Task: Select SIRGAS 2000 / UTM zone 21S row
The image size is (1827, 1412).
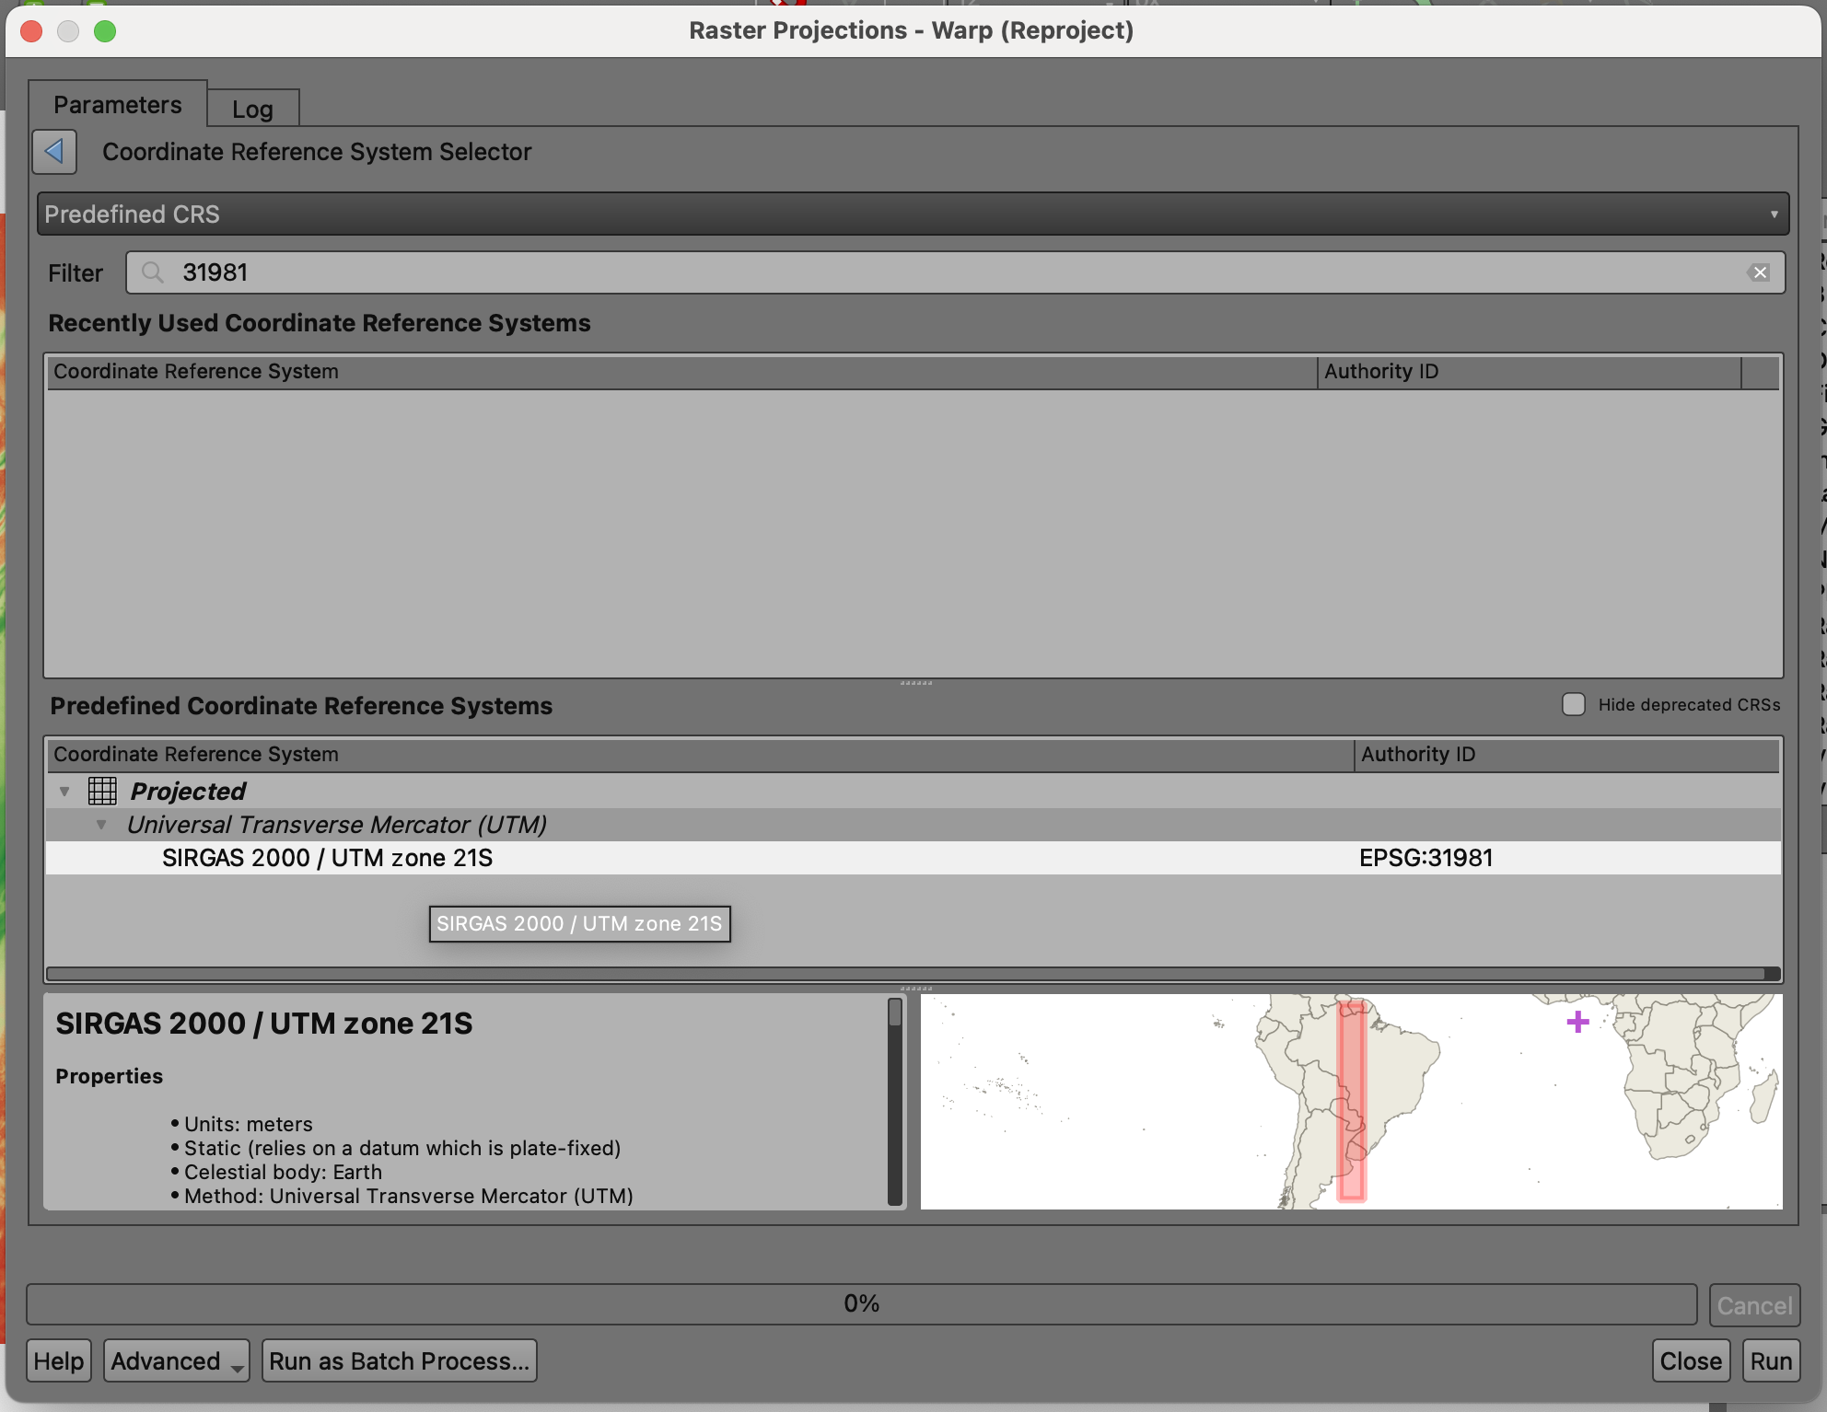Action: coord(328,858)
